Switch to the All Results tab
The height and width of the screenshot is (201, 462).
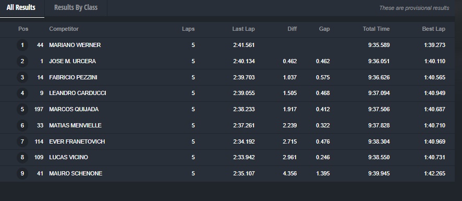[21, 8]
